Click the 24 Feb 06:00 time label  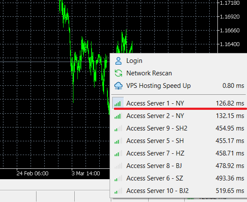pyautogui.click(x=33, y=174)
